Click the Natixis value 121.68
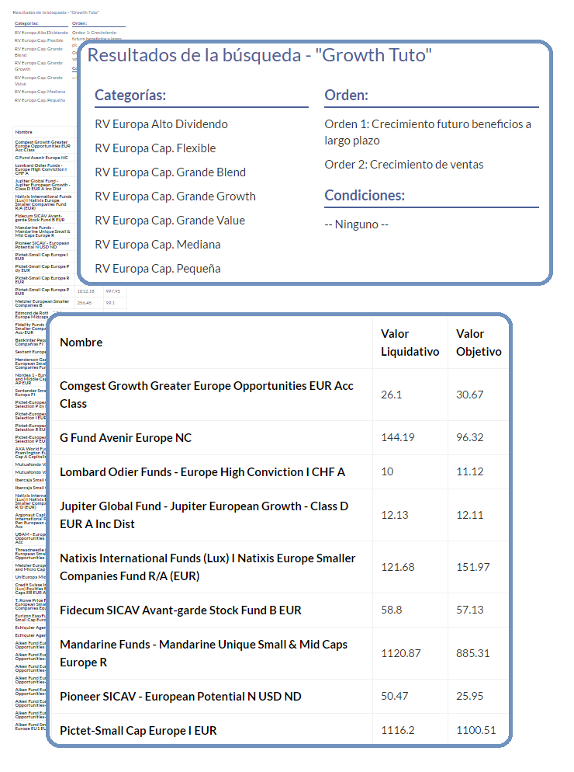 pos(398,567)
